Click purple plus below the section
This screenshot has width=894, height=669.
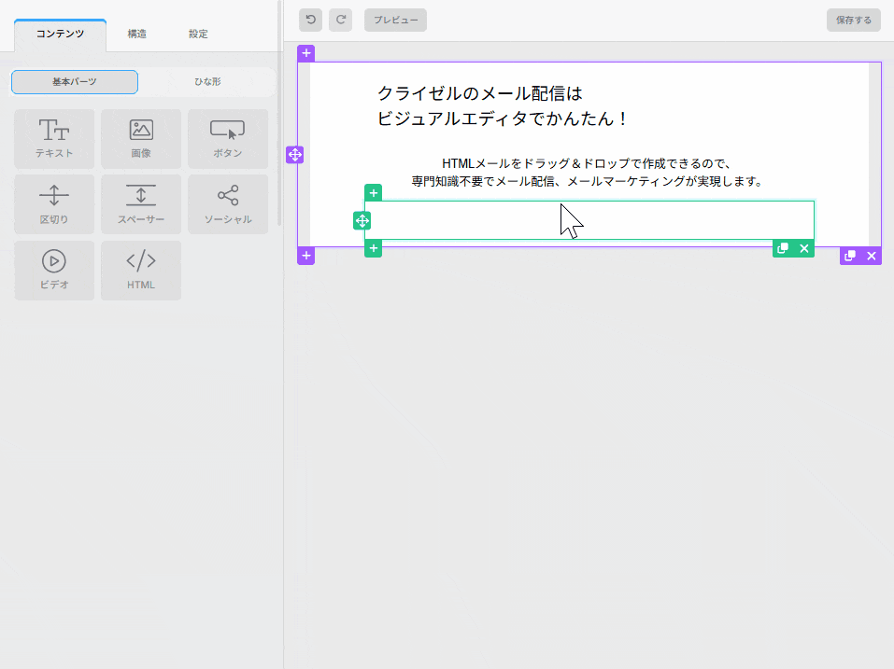(306, 257)
